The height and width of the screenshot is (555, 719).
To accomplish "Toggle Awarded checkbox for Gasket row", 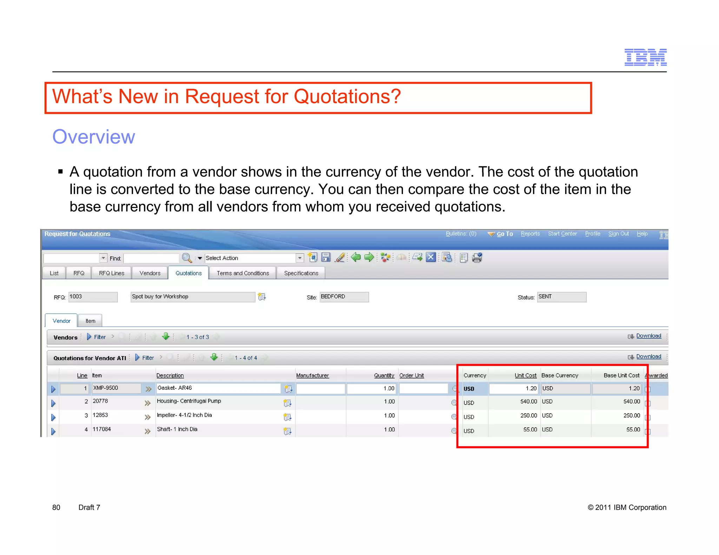I will tap(648, 389).
